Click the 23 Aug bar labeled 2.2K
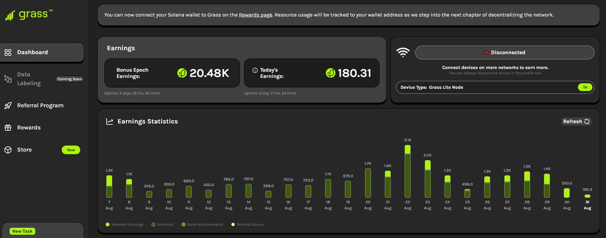Viewport: 606px width, 238px height. click(427, 179)
